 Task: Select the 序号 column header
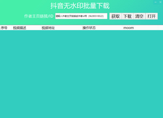[x=6, y=28]
